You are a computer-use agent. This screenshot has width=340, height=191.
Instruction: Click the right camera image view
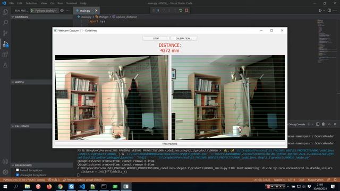pos(228,98)
